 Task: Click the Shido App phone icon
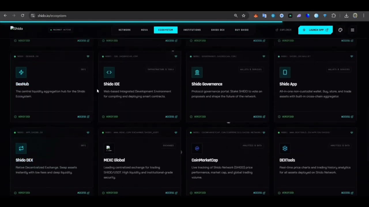[285, 72]
